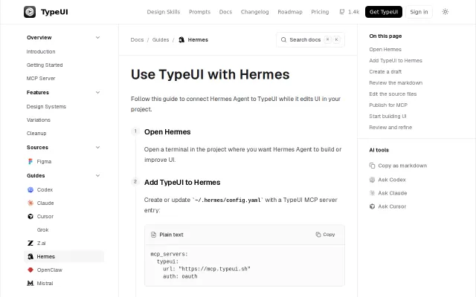Click the TypeUI logo icon

click(x=30, y=12)
